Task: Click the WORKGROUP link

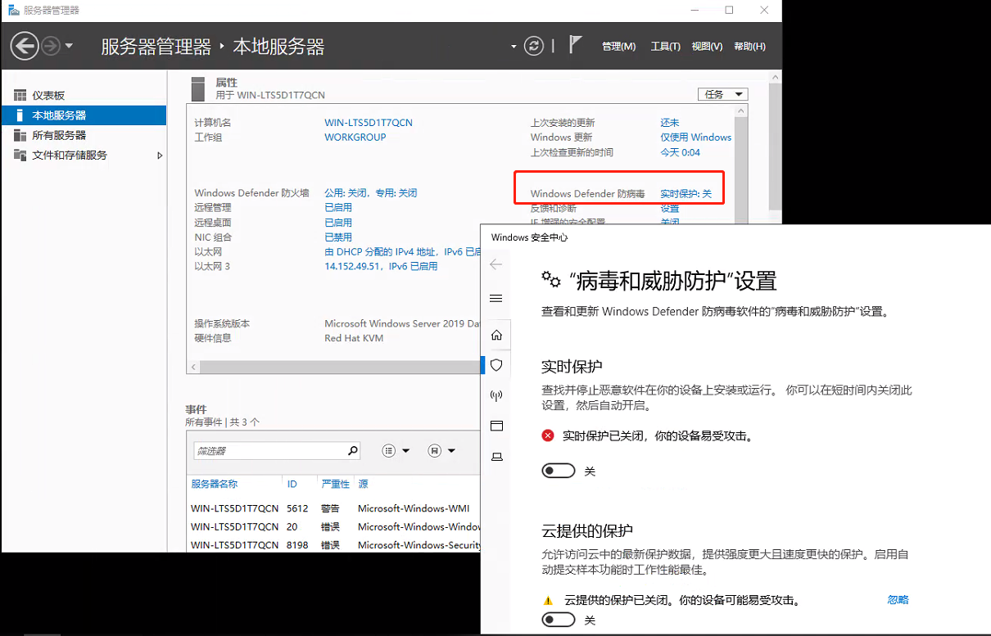Action: coord(355,138)
